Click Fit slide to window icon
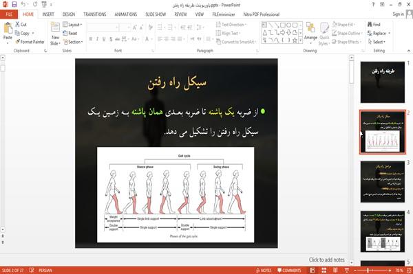The image size is (413, 274). [409, 270]
